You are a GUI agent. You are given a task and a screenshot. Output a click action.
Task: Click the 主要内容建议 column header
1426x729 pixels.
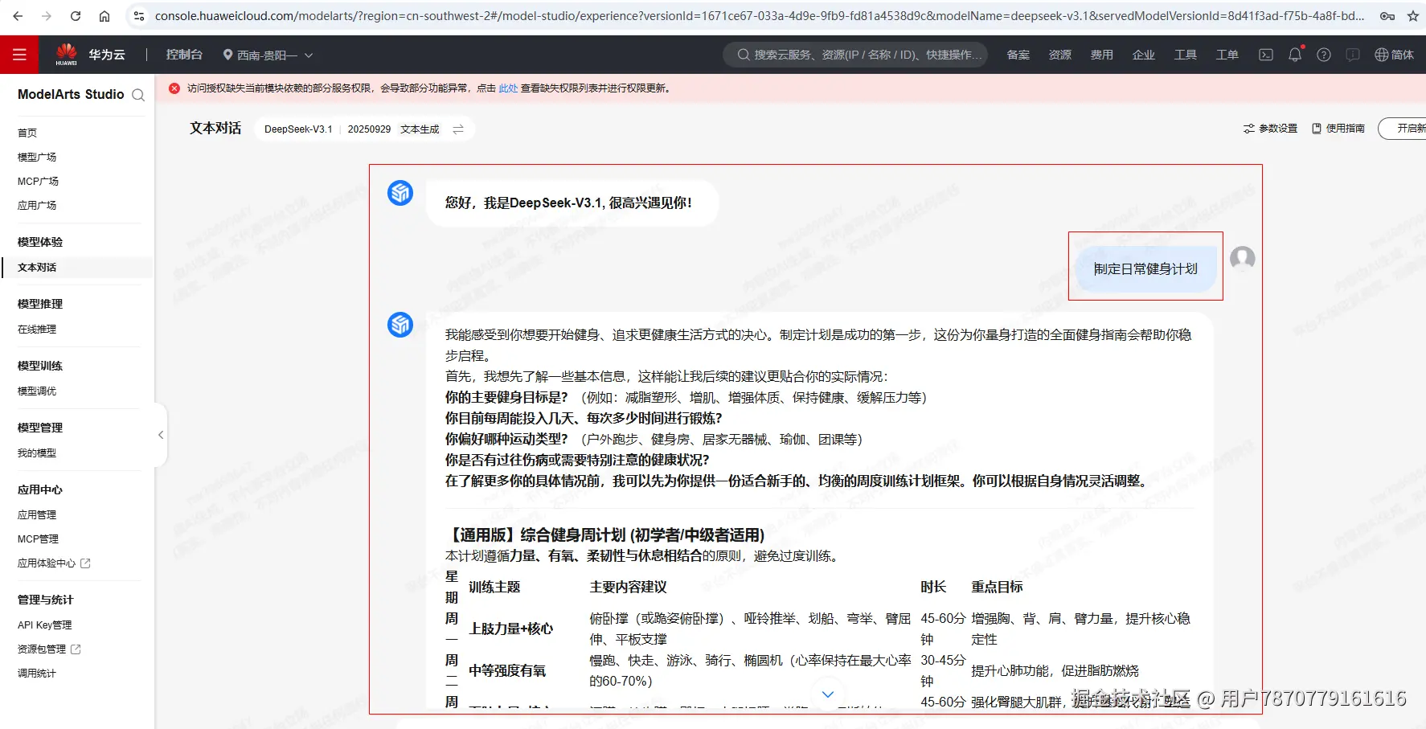pyautogui.click(x=629, y=587)
